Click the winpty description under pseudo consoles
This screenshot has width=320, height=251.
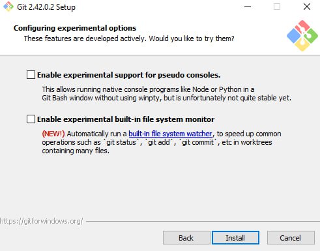click(166, 94)
